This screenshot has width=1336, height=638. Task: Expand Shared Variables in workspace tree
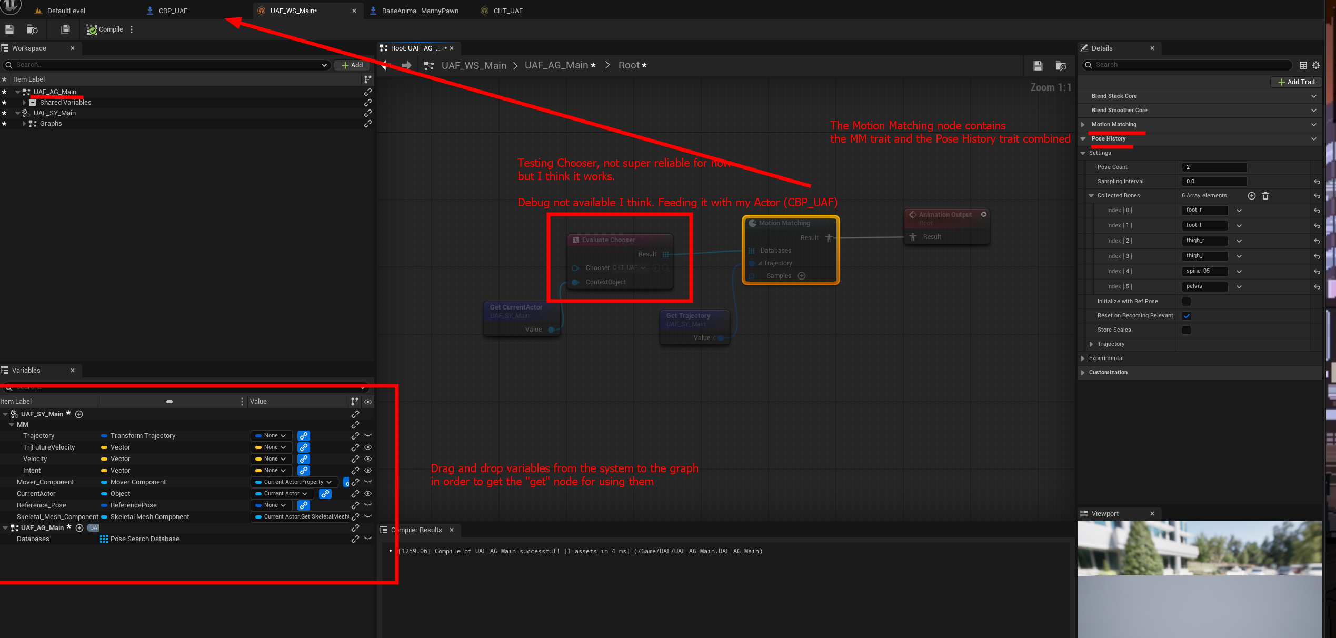point(24,103)
